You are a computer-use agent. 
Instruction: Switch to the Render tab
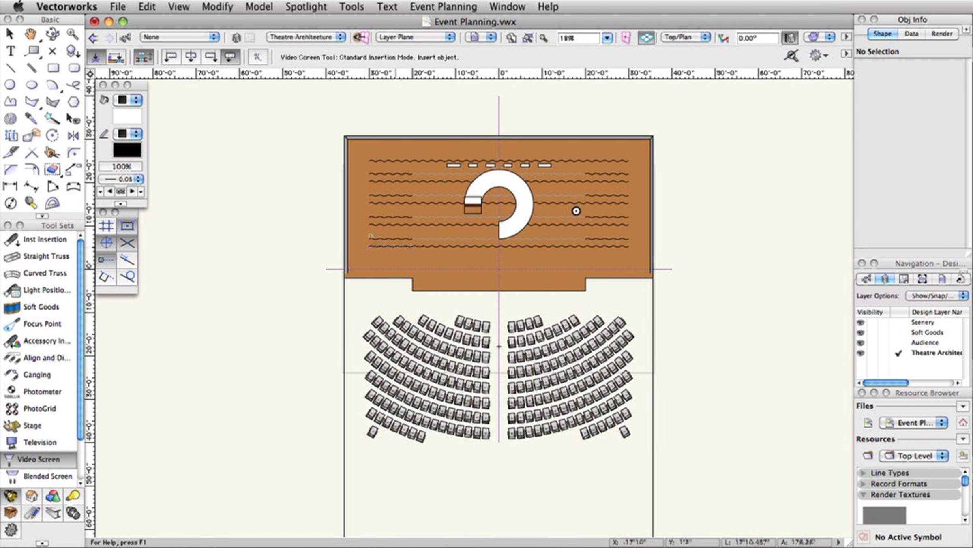coord(941,34)
